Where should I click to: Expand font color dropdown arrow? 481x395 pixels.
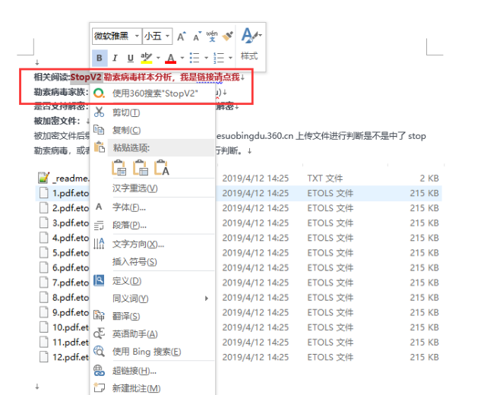tap(182, 58)
